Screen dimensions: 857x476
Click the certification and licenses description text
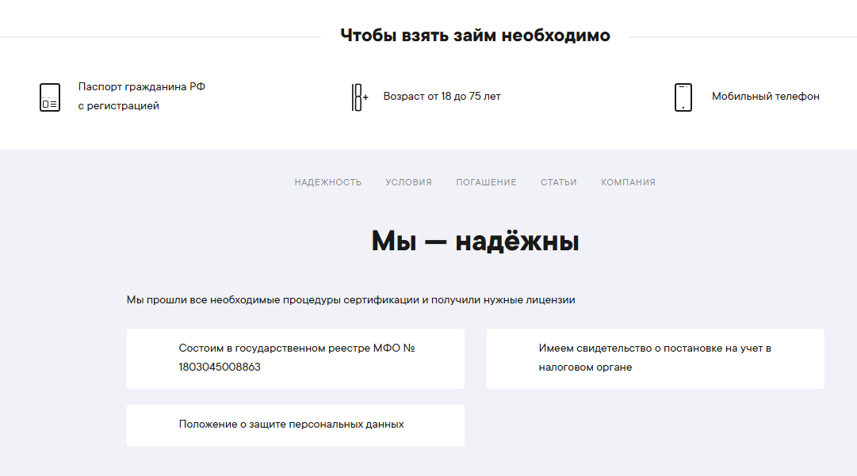tap(350, 300)
